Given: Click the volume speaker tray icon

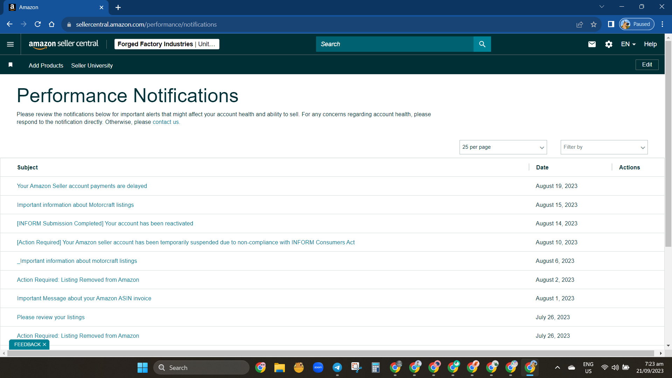Looking at the screenshot, I should pos(615,367).
